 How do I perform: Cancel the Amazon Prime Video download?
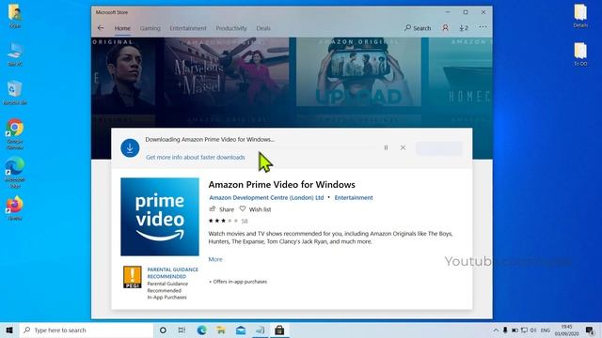click(403, 147)
